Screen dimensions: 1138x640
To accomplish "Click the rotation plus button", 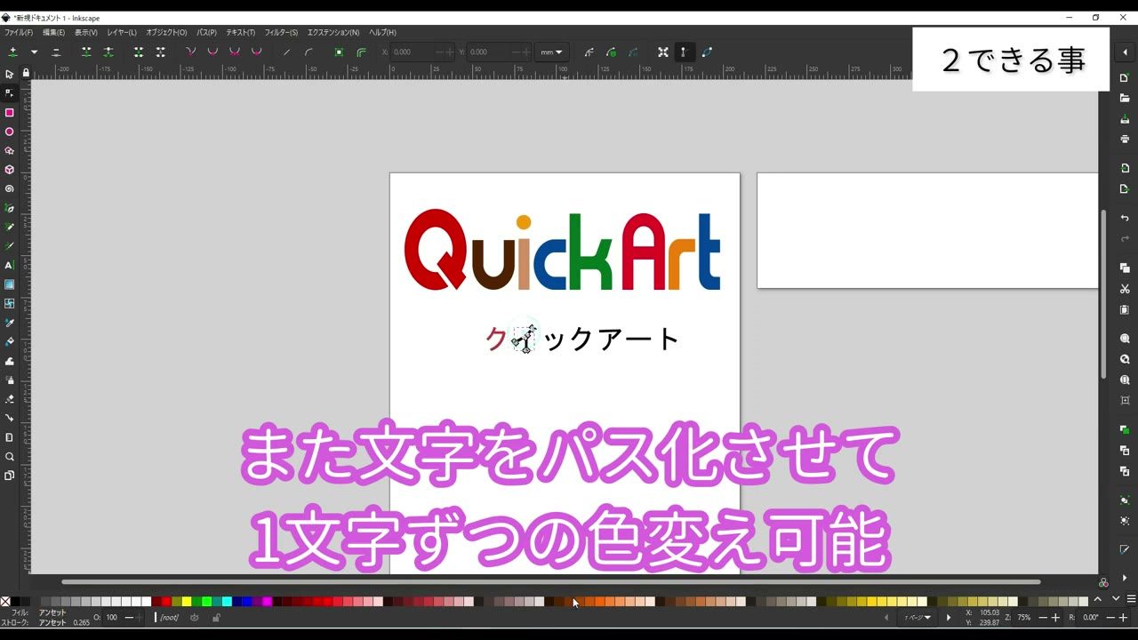I will [1123, 618].
